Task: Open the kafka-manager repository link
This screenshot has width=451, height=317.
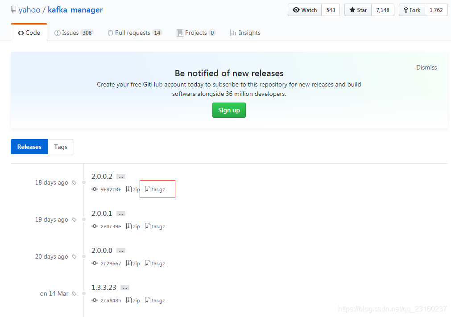Action: click(x=75, y=10)
